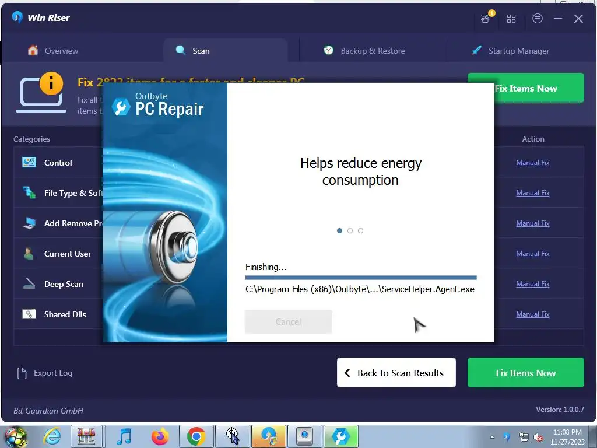597x448 pixels.
Task: Open the grid apps icon in title bar
Action: [511, 18]
